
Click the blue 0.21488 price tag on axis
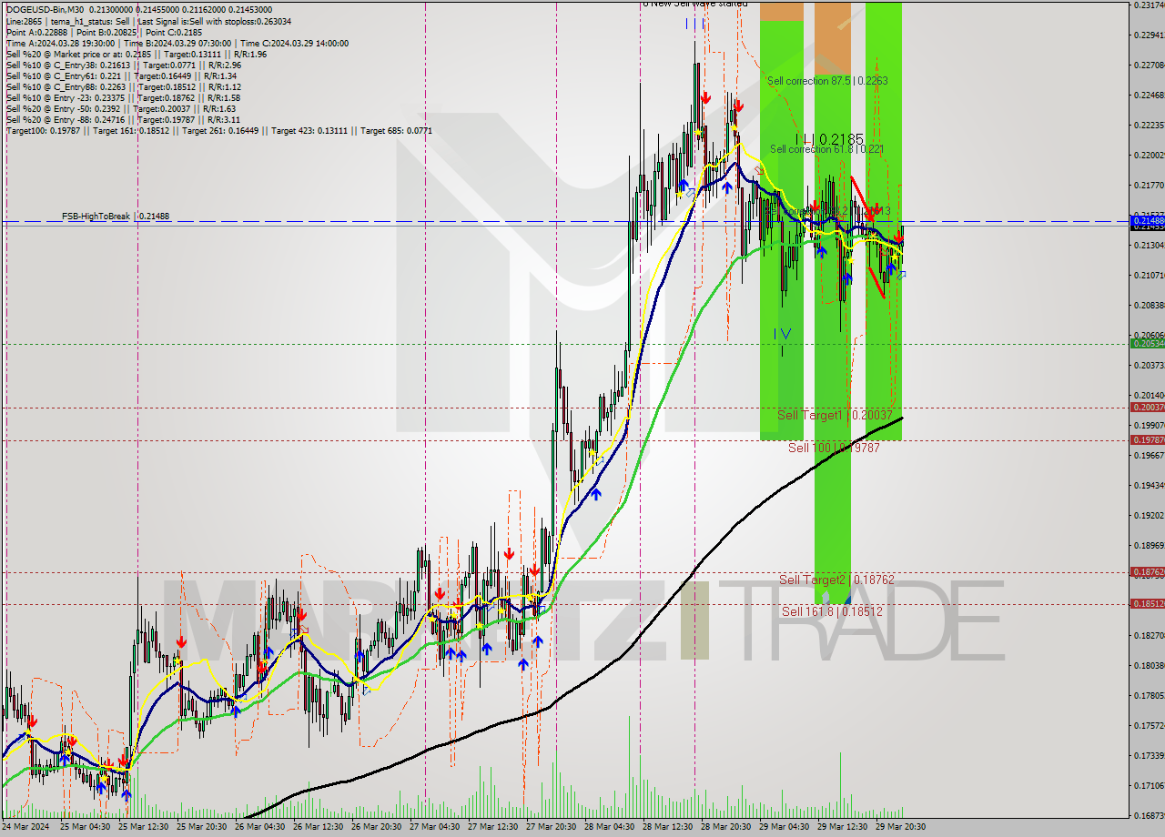(1147, 221)
